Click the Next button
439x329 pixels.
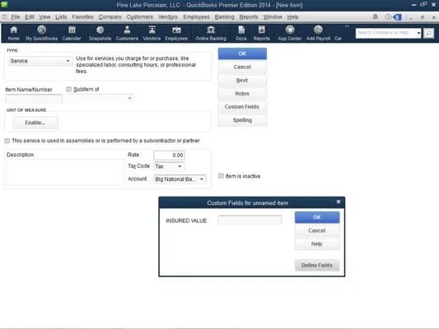(242, 81)
